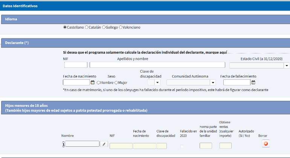The height and width of the screenshot is (158, 290).
Task: Click the Hijos menores de 18 años header
Action: pyautogui.click(x=145, y=108)
